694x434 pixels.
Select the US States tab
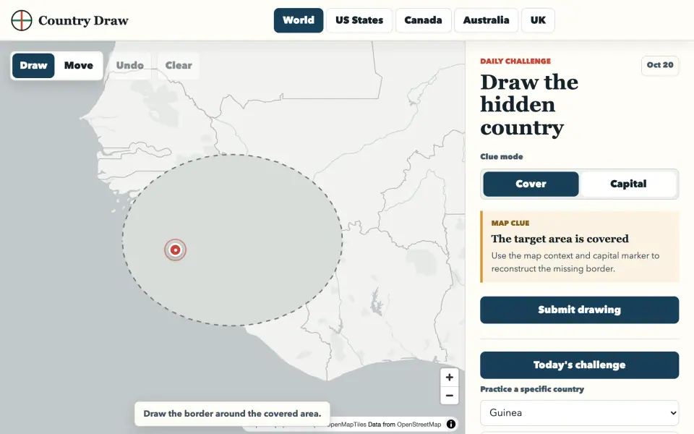point(359,20)
